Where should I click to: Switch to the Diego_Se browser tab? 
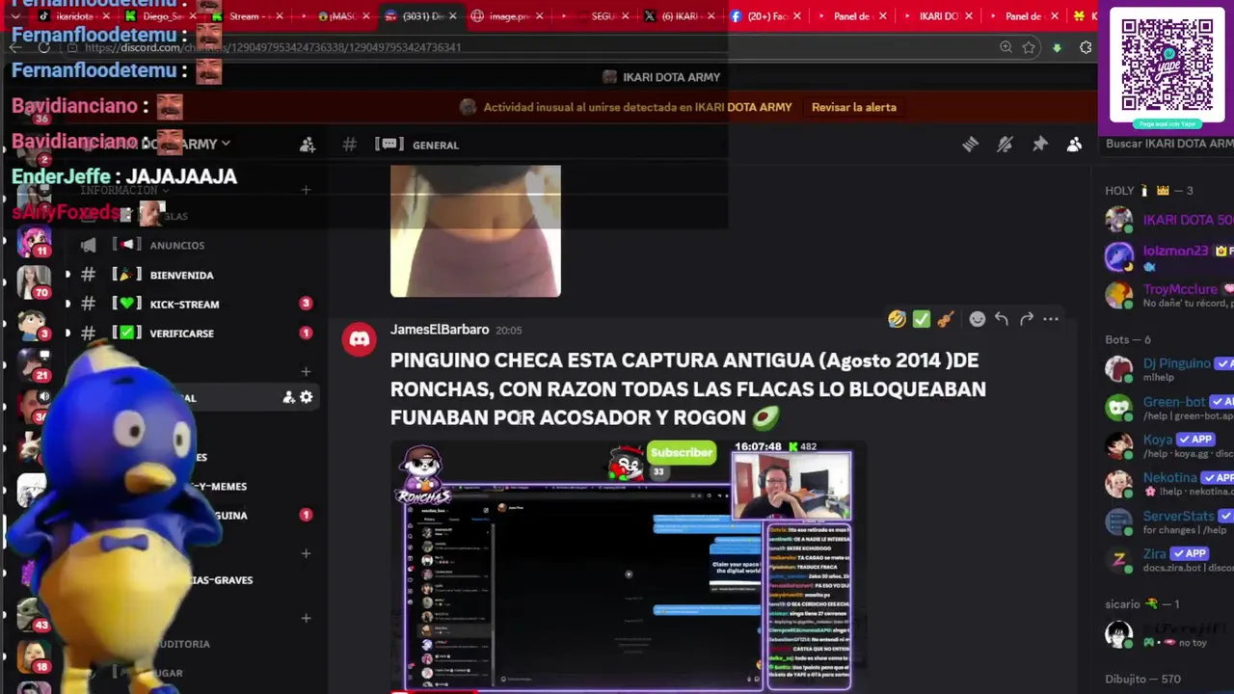point(160,15)
